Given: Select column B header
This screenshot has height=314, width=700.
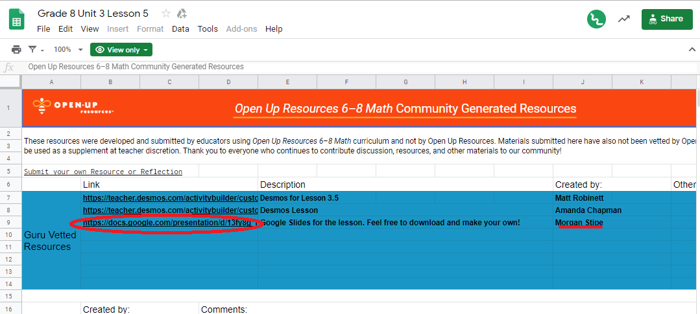Looking at the screenshot, I should tap(110, 82).
